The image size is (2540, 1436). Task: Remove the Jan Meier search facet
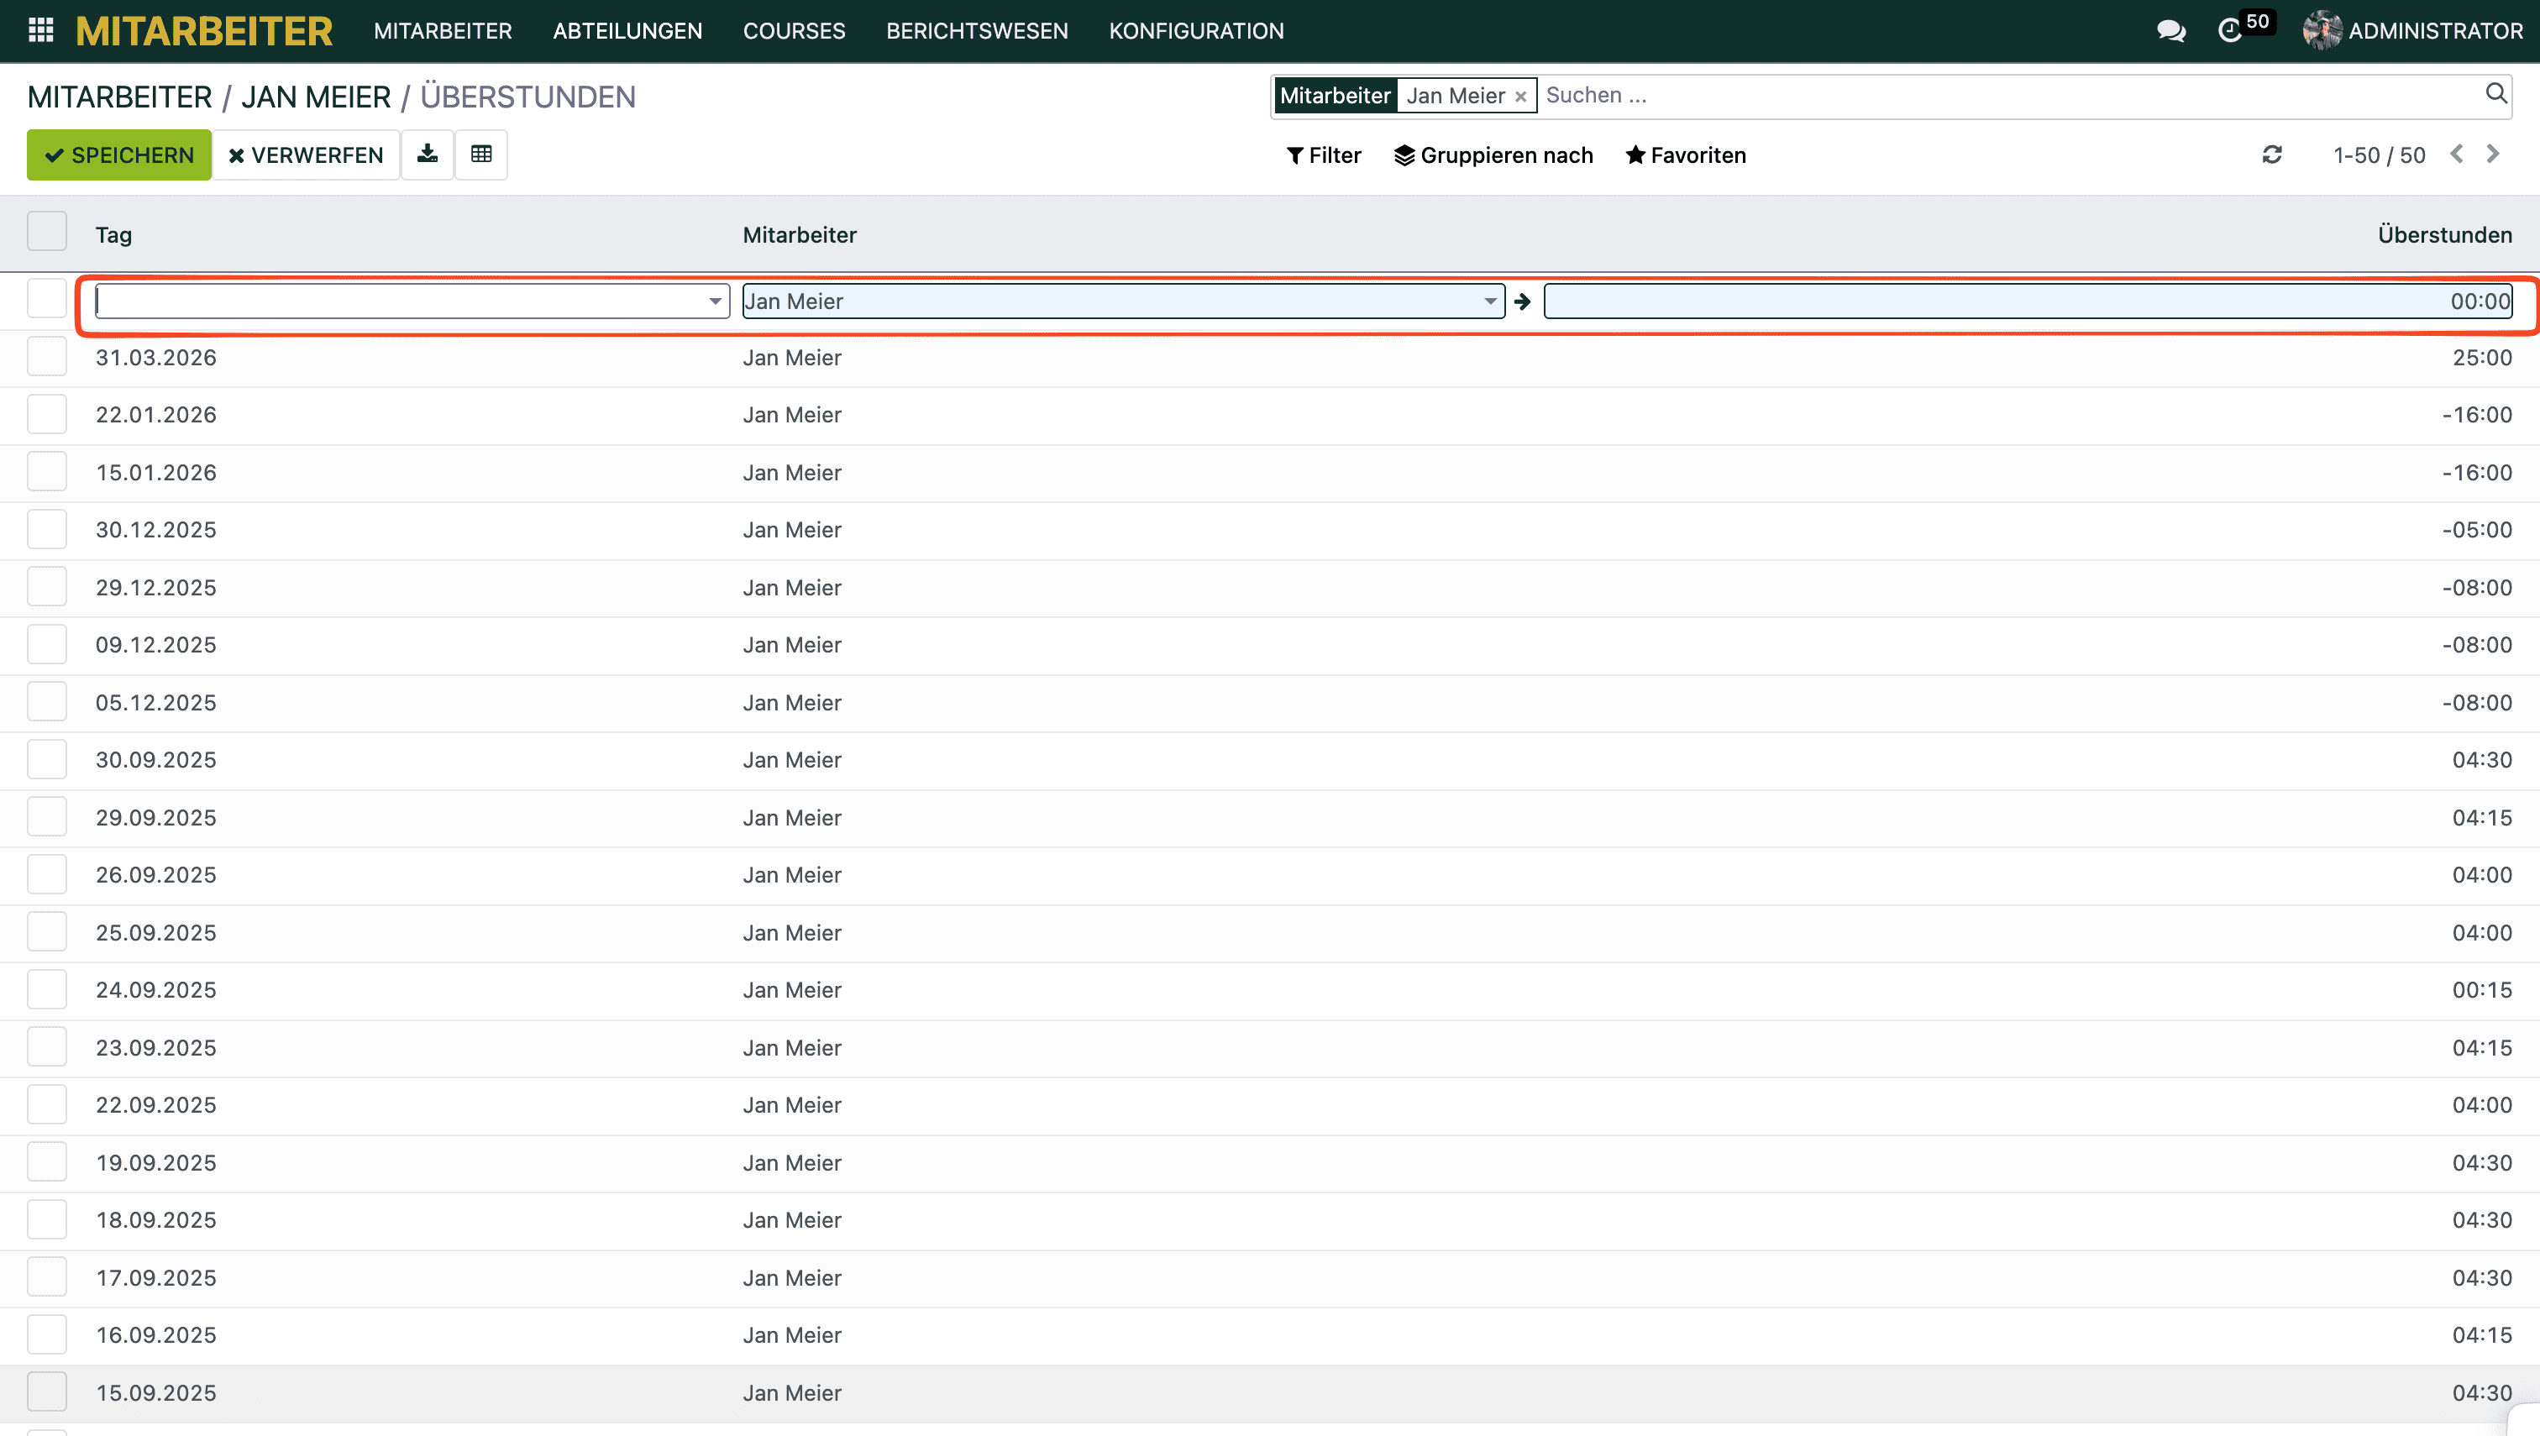[x=1520, y=97]
